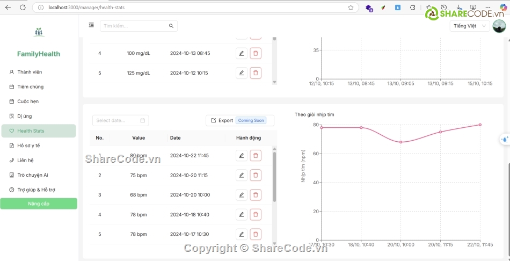
Task: Collapse the sidebar with the menu icon
Action: coord(91,25)
